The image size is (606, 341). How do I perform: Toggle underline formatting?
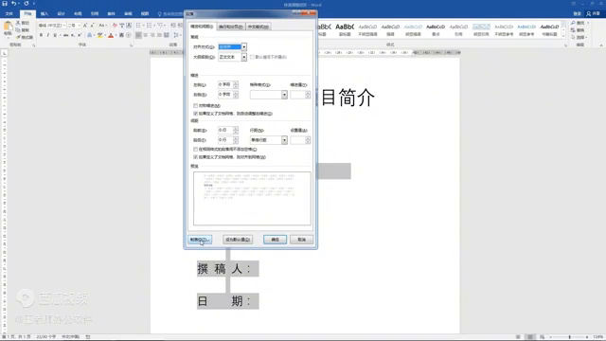(55, 35)
